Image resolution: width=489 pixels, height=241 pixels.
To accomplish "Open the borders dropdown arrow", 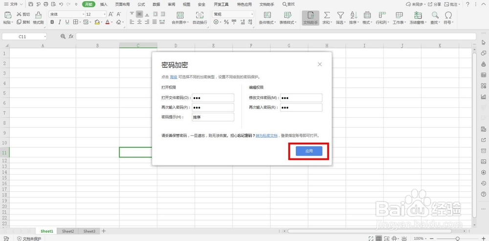I will (80, 22).
